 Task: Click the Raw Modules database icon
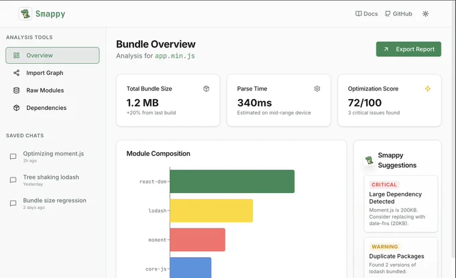pyautogui.click(x=17, y=90)
